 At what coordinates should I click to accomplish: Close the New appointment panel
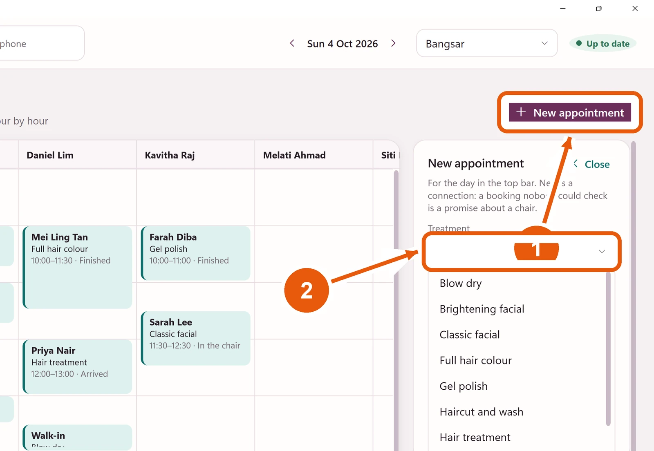pyautogui.click(x=591, y=164)
